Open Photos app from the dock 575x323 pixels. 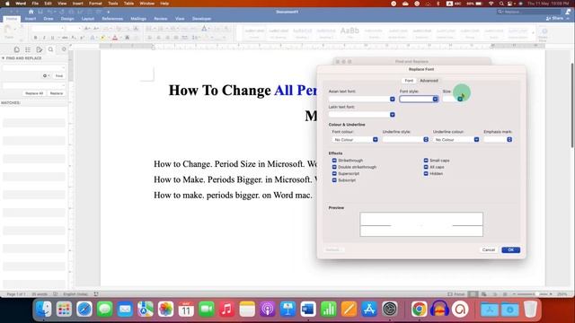pos(165,309)
